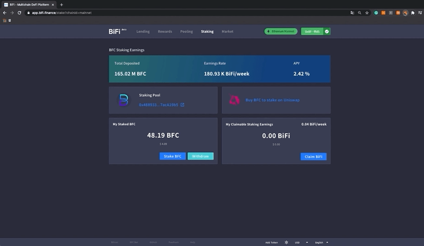Toggle the light/dark theme sun icon
Image resolution: width=424 pixels, height=246 pixels.
[286, 242]
